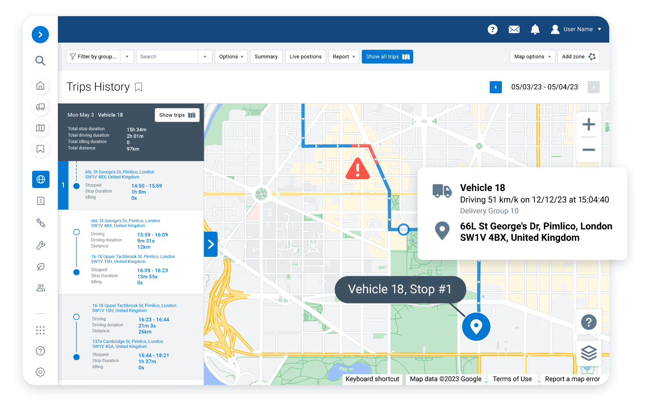Open the home icon in sidebar
This screenshot has height=413, width=650.
tap(40, 86)
